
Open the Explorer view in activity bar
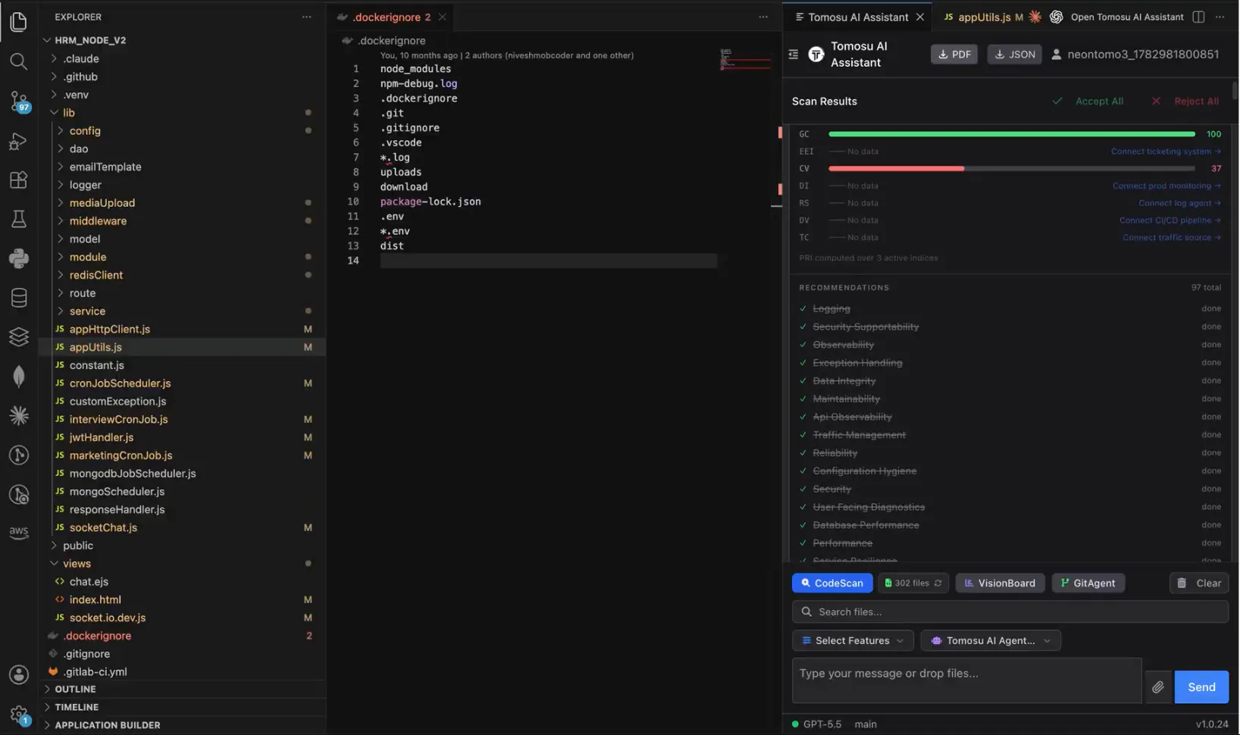[x=19, y=21]
